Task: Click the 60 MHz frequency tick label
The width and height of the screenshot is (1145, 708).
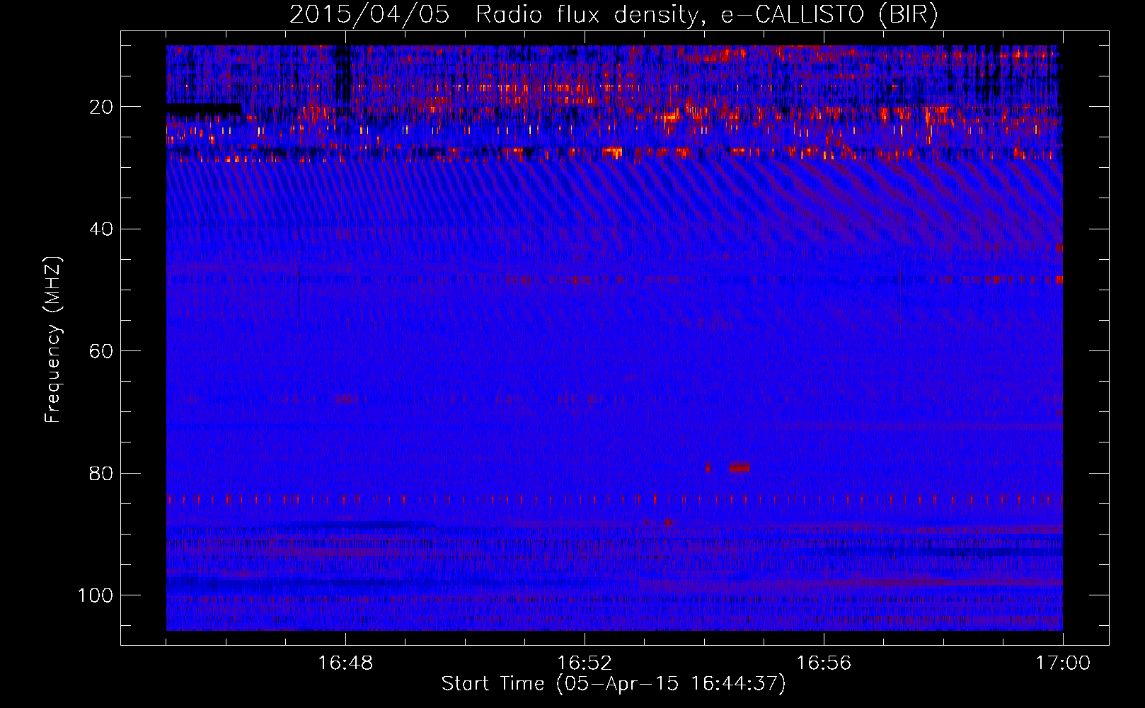Action: point(101,351)
